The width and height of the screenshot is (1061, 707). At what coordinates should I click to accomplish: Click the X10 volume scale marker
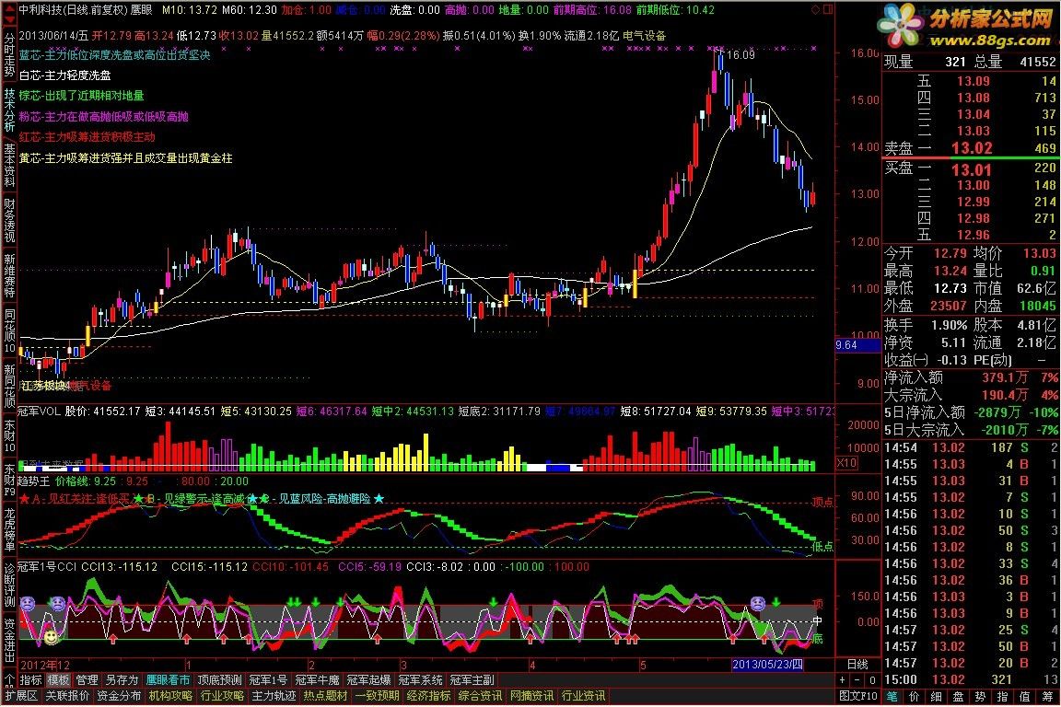click(x=846, y=463)
